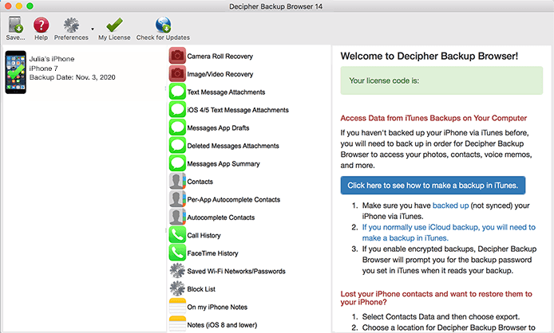Click the Saved Wi-Fi Networks/Passwords gear icon
Viewport: 554px width, 333px height.
pyautogui.click(x=177, y=271)
